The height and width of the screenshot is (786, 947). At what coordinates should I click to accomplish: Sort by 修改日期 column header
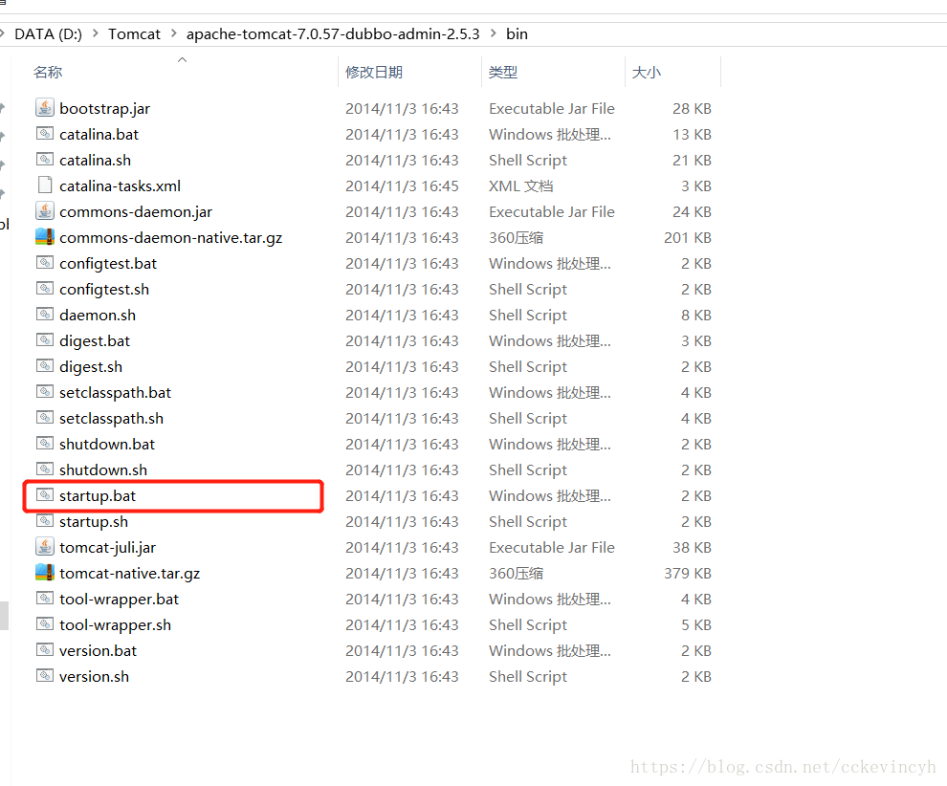pos(374,72)
